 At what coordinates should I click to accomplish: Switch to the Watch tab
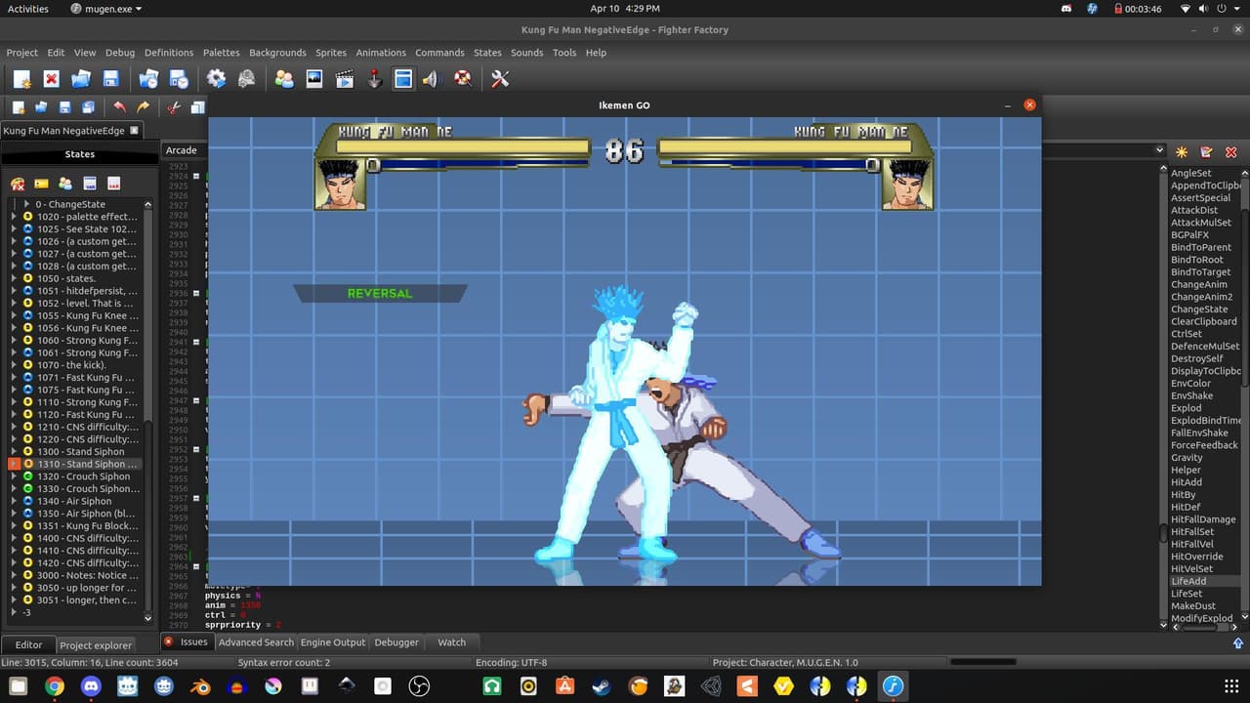[452, 642]
